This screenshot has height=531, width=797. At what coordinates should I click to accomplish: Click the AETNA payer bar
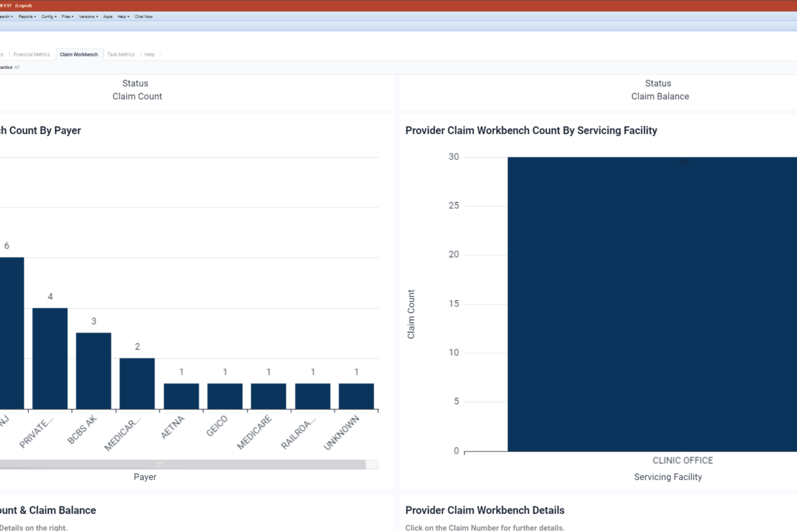click(x=181, y=396)
